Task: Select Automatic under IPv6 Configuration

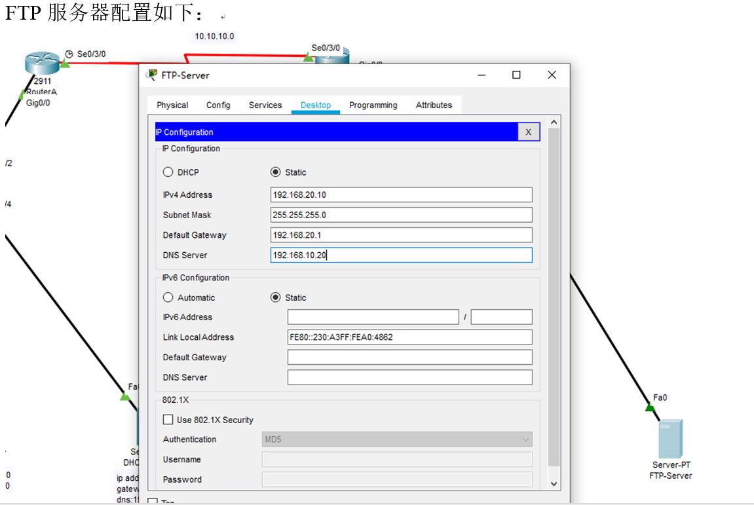Action: (168, 297)
